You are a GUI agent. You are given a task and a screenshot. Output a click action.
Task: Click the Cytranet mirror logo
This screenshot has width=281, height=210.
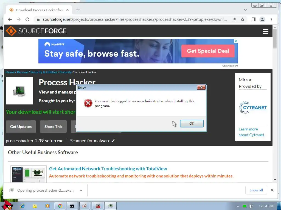[x=253, y=107]
